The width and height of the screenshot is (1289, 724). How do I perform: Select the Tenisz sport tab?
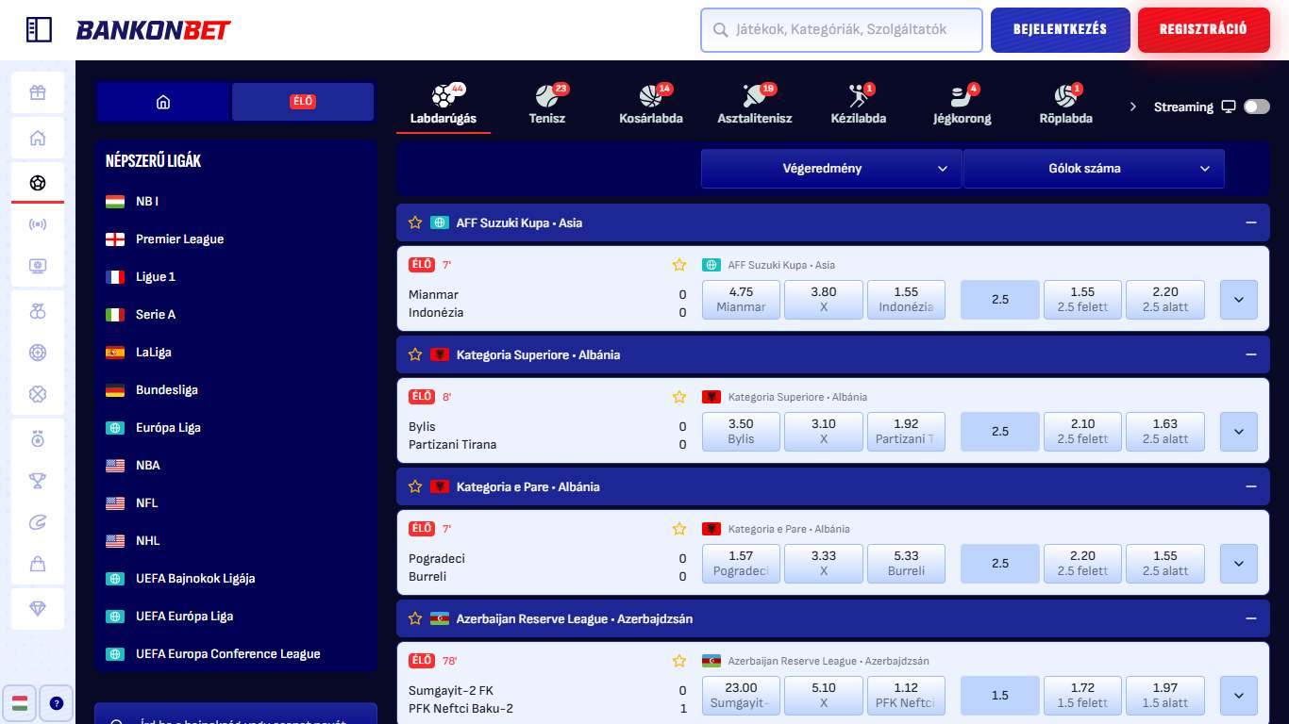click(x=547, y=105)
